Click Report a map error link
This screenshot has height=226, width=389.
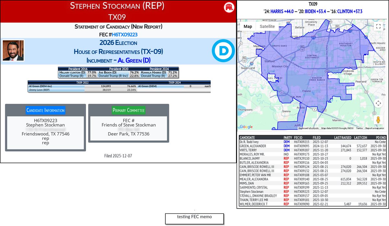(375, 128)
